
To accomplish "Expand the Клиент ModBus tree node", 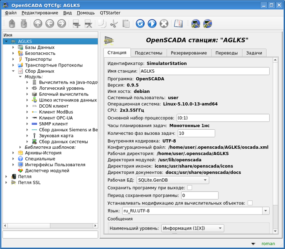I will coord(27,112).
